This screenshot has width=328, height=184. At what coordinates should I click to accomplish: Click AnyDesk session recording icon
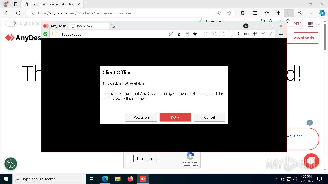[x=263, y=34]
